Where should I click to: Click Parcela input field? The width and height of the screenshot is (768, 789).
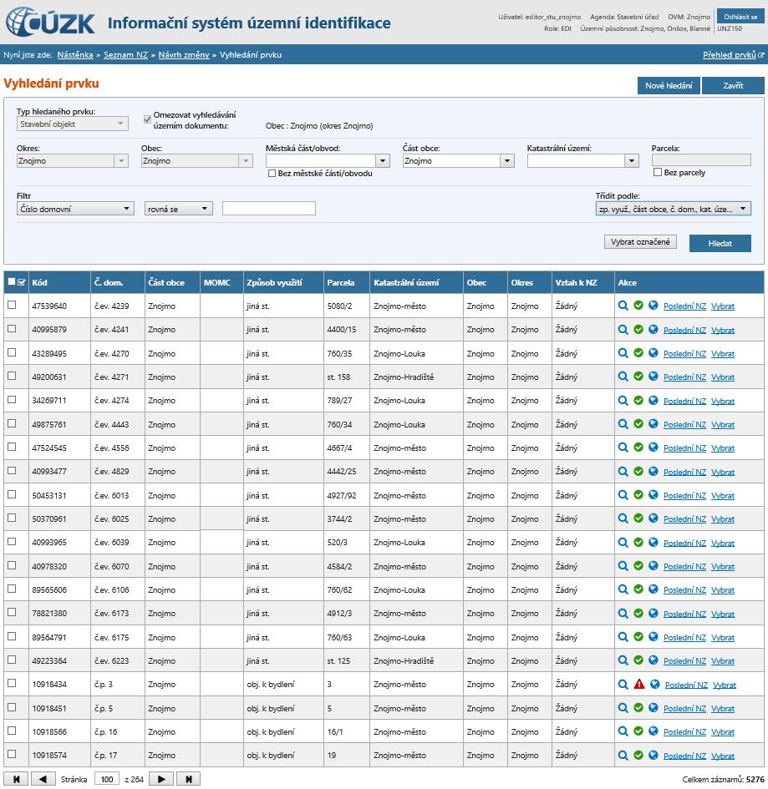click(701, 160)
